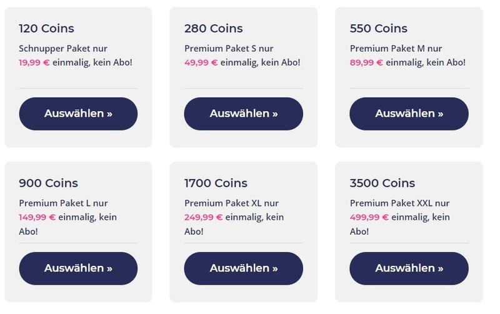The image size is (500, 314).
Task: Select Auswählen under 1700 Coins
Action: click(243, 268)
